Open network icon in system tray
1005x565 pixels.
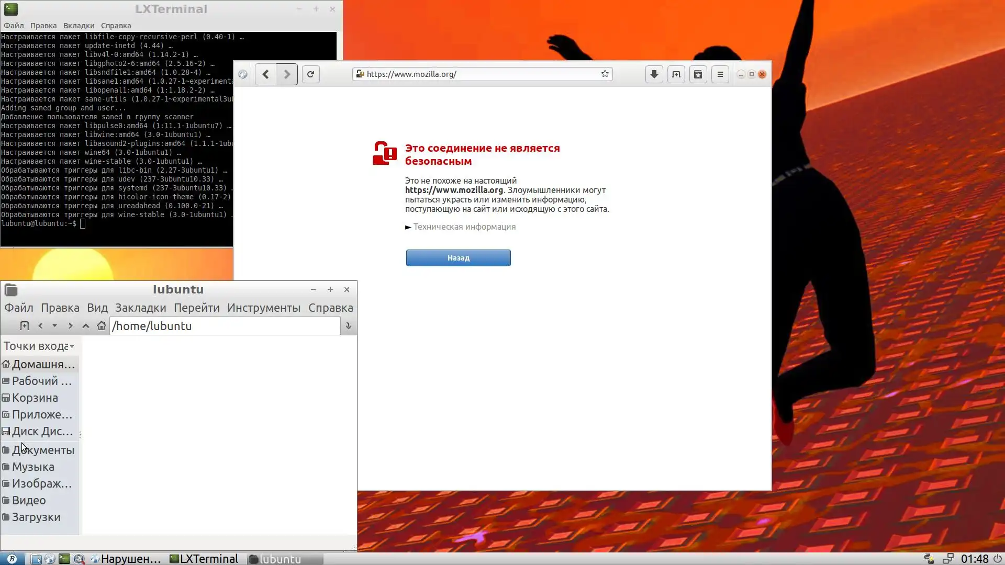(x=948, y=559)
